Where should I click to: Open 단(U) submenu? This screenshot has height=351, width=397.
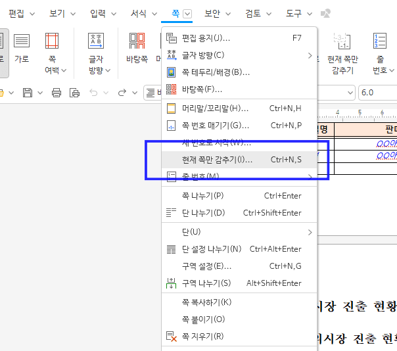click(239, 232)
